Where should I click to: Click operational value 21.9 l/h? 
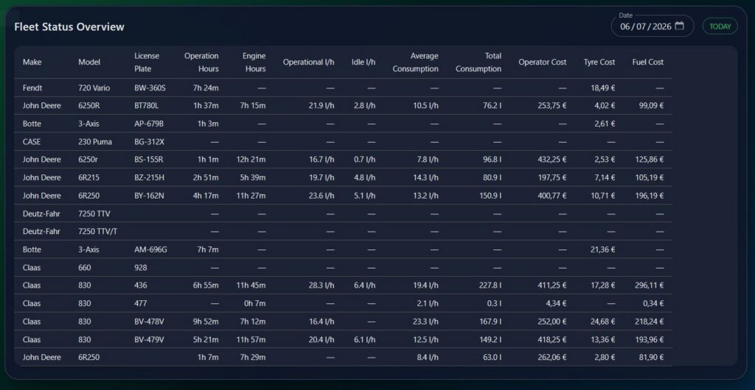pos(321,106)
